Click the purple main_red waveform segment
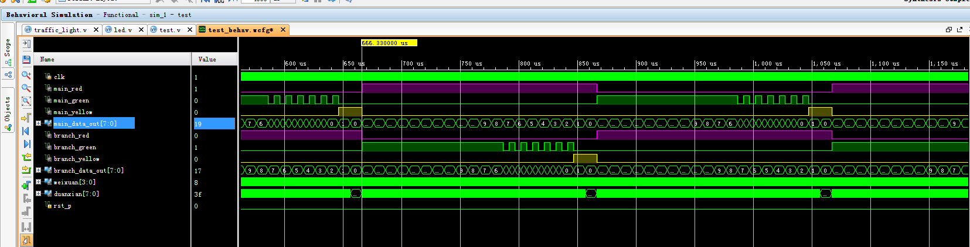 coord(479,88)
